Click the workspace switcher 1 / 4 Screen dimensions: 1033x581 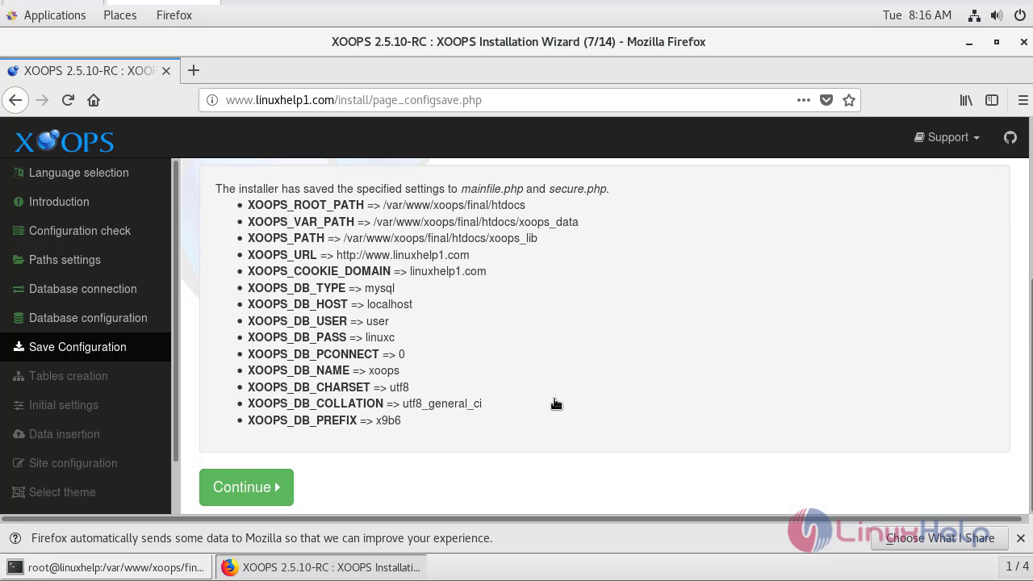pos(1015,566)
